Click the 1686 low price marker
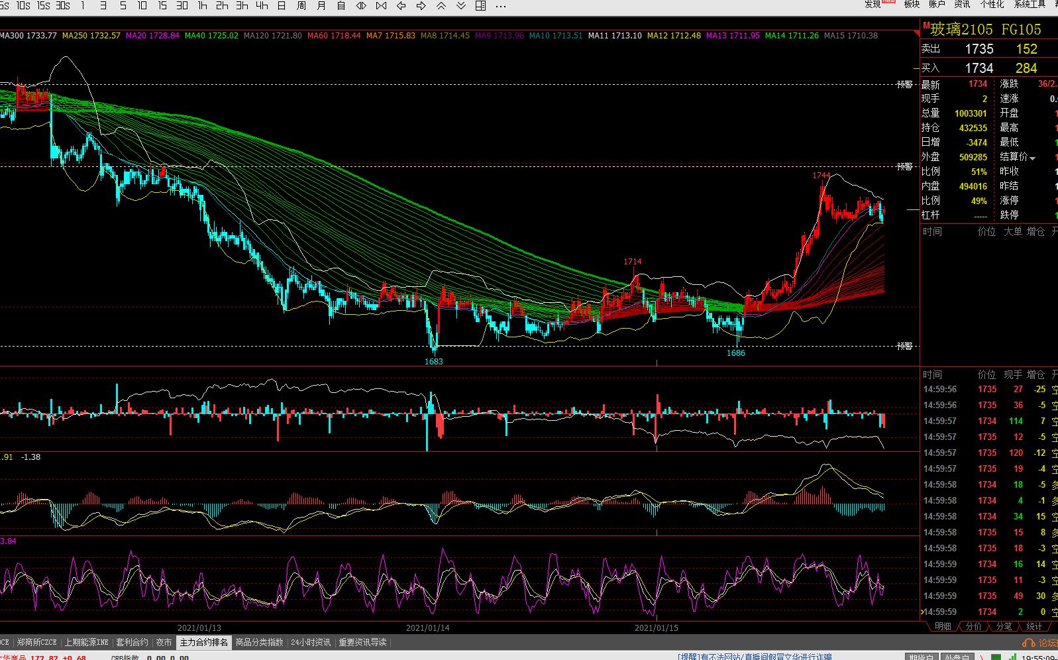The height and width of the screenshot is (660, 1058). coord(736,353)
